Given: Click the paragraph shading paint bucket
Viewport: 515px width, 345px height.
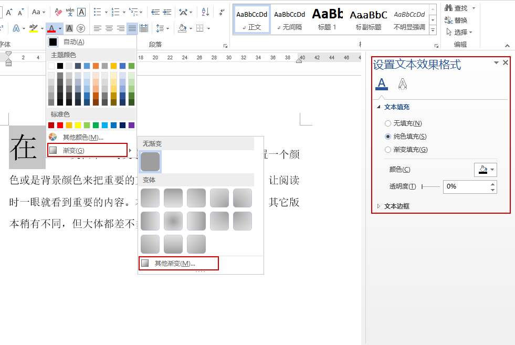Looking at the screenshot, I should click(x=182, y=28).
